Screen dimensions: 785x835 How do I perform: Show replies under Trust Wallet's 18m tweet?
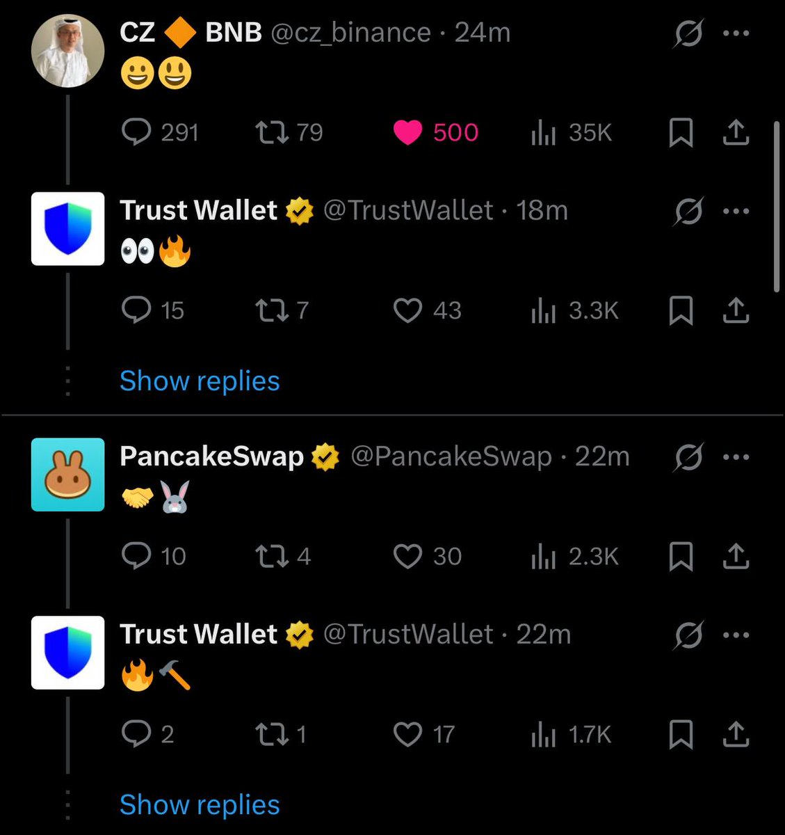click(200, 381)
